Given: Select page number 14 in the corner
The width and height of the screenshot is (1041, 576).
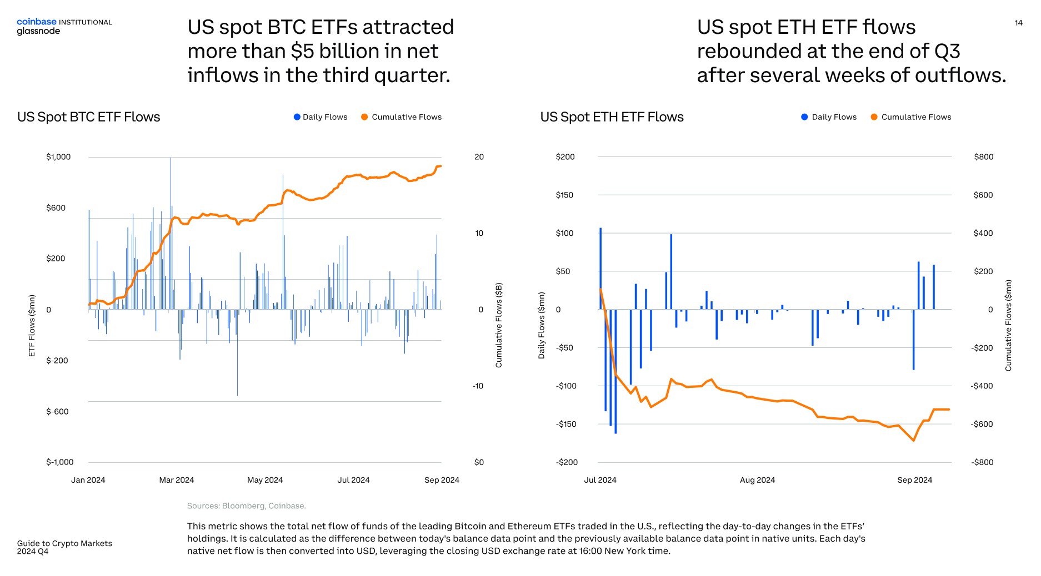Looking at the screenshot, I should [1018, 23].
